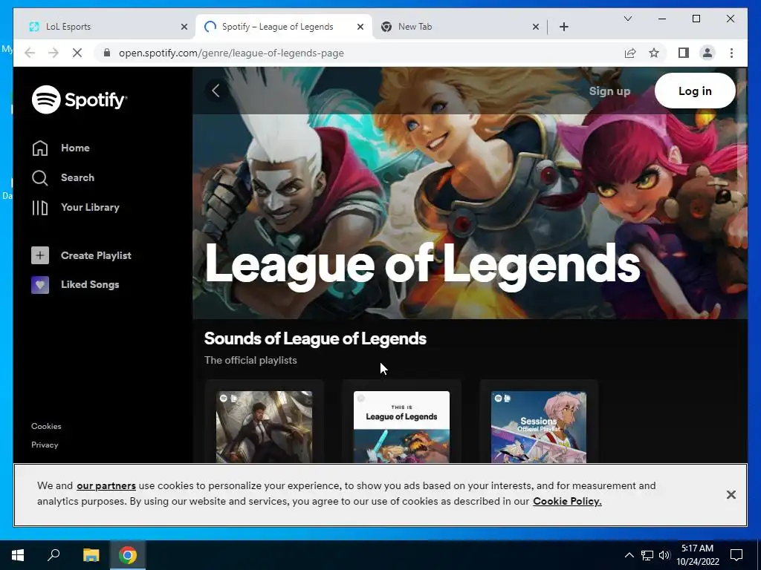
Task: Click the Log in button
Action: click(695, 91)
